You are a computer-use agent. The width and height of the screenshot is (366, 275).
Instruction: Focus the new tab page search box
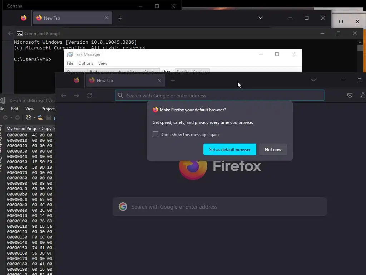pos(220,207)
